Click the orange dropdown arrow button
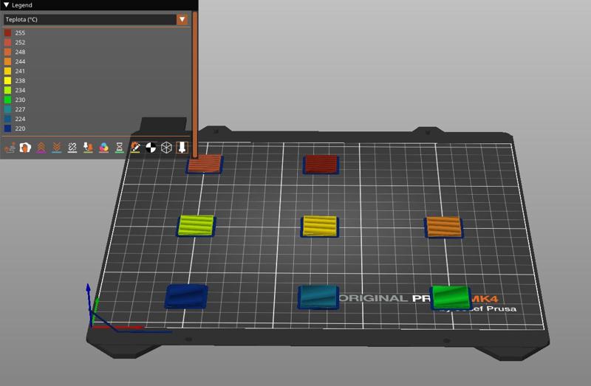The width and height of the screenshot is (591, 386). coord(182,20)
